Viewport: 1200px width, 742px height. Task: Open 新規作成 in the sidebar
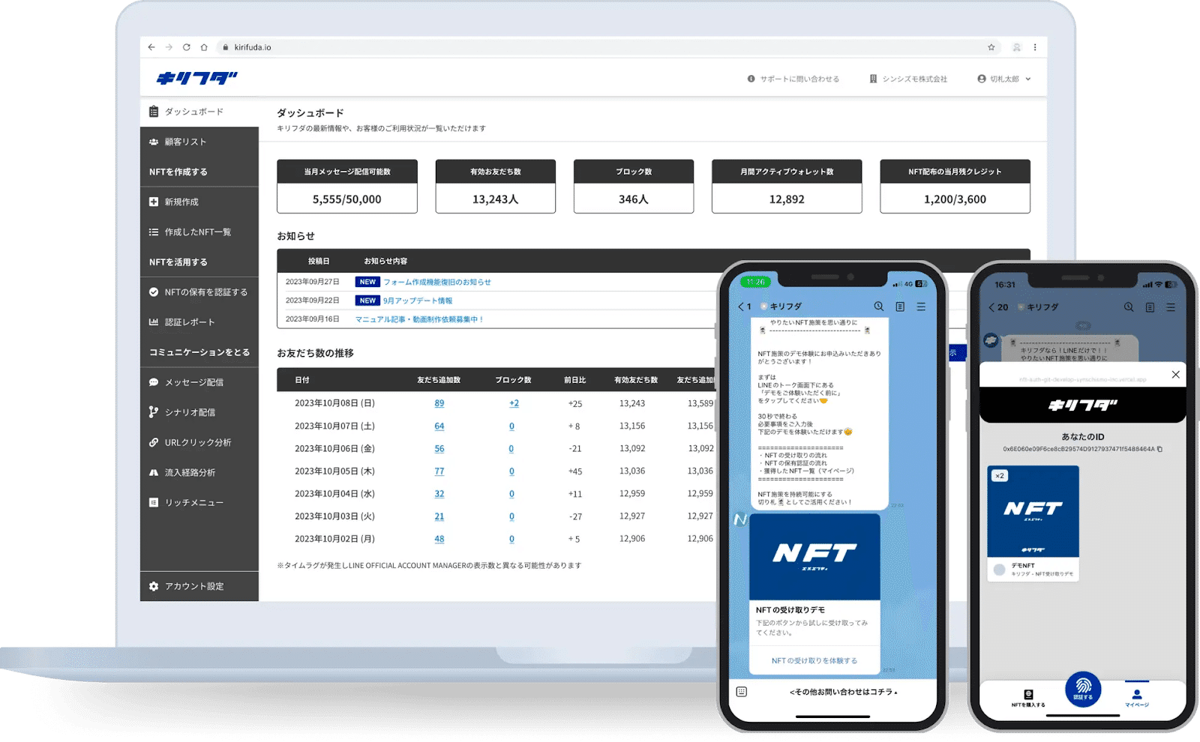199,202
